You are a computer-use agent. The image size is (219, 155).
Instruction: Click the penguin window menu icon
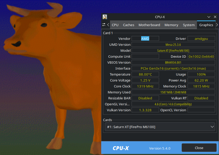click(105, 17)
